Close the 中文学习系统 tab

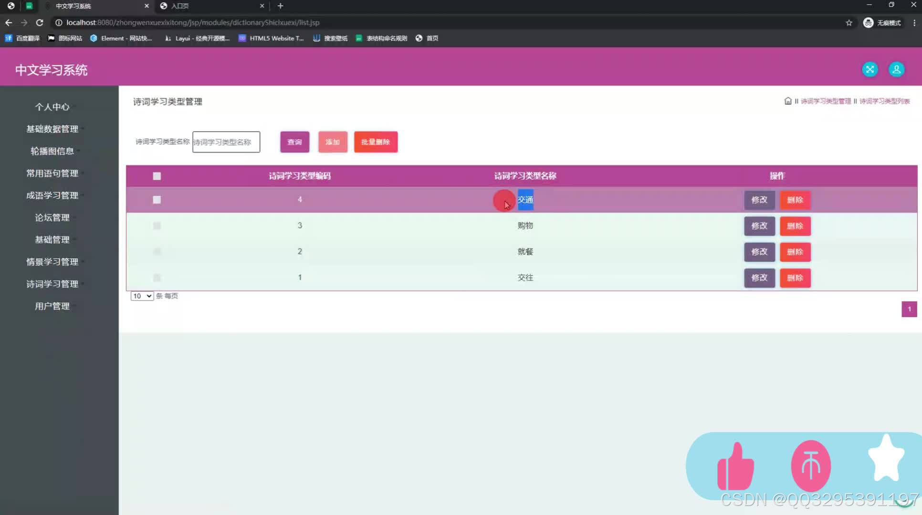pos(147,6)
